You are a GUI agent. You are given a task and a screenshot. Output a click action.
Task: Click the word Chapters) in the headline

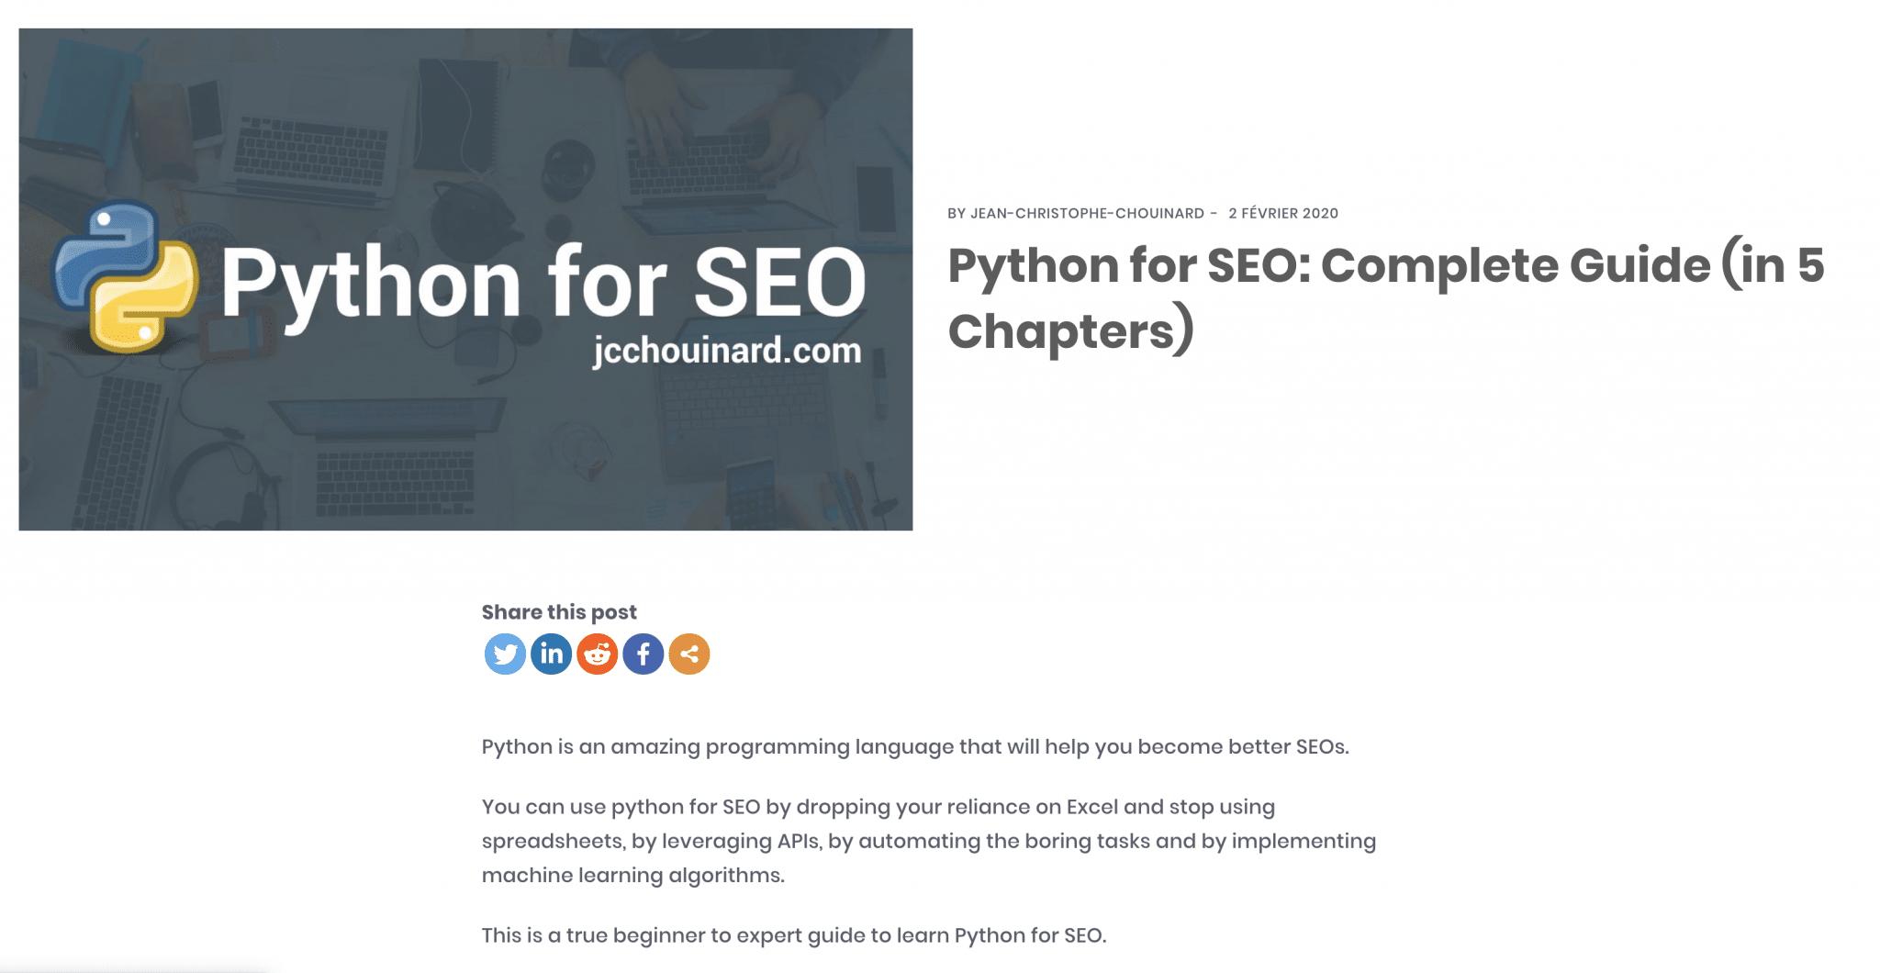[x=1071, y=330]
